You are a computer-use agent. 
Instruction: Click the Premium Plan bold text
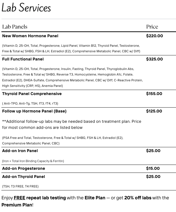point(17,205)
